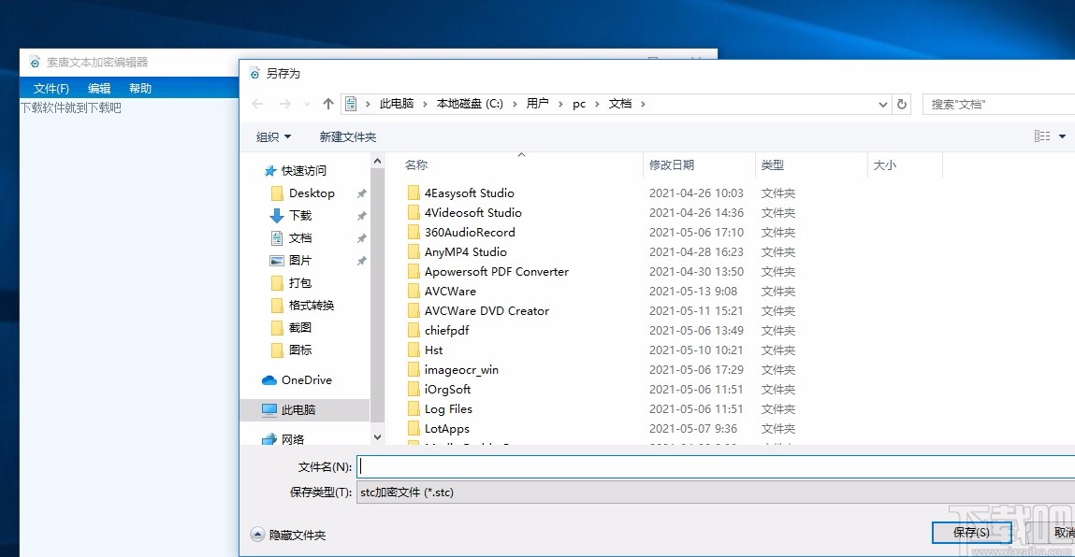
Task: Unpin Desktop from 快速访问
Action: point(361,193)
